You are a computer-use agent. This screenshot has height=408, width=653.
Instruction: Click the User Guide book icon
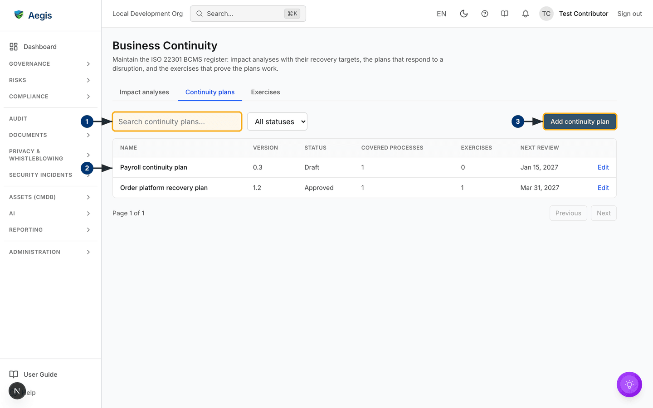14,374
